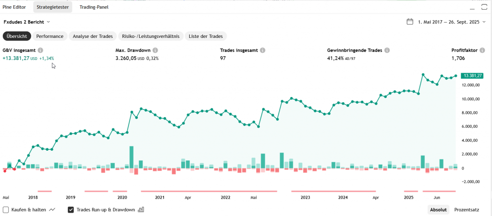
Task: Select the Performance report section
Action: pyautogui.click(x=50, y=36)
